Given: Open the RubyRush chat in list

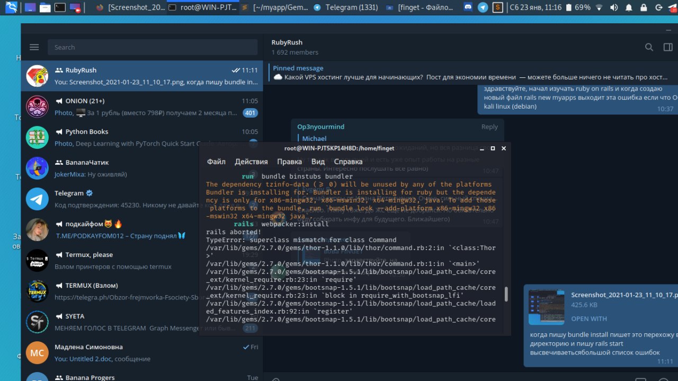Looking at the screenshot, I should click(142, 76).
